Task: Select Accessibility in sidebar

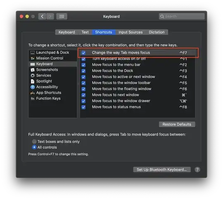Action: [x=53, y=87]
